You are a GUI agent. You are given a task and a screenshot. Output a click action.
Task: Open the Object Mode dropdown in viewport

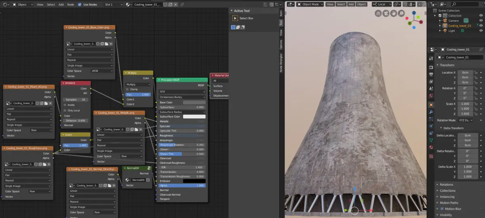click(x=310, y=4)
